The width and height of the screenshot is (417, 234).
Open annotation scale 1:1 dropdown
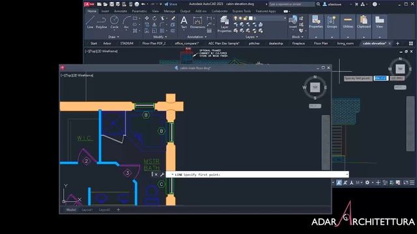click(x=359, y=183)
